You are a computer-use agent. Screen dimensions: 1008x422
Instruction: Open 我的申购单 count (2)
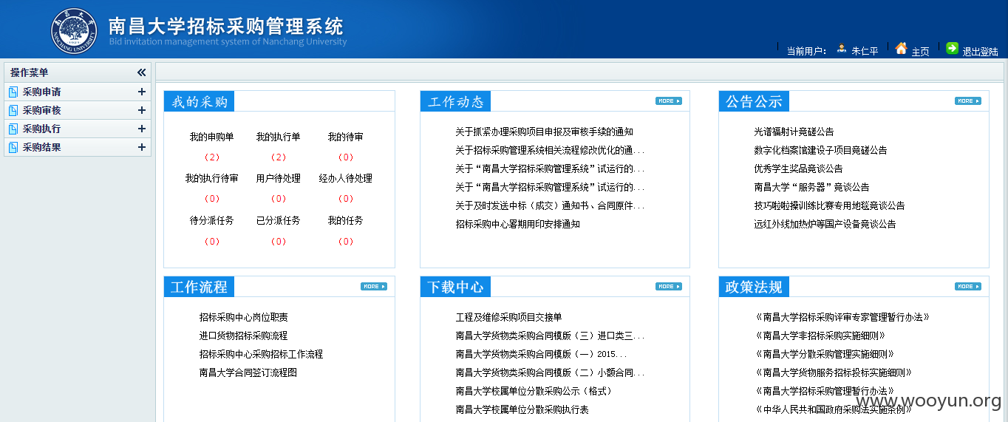pos(212,157)
